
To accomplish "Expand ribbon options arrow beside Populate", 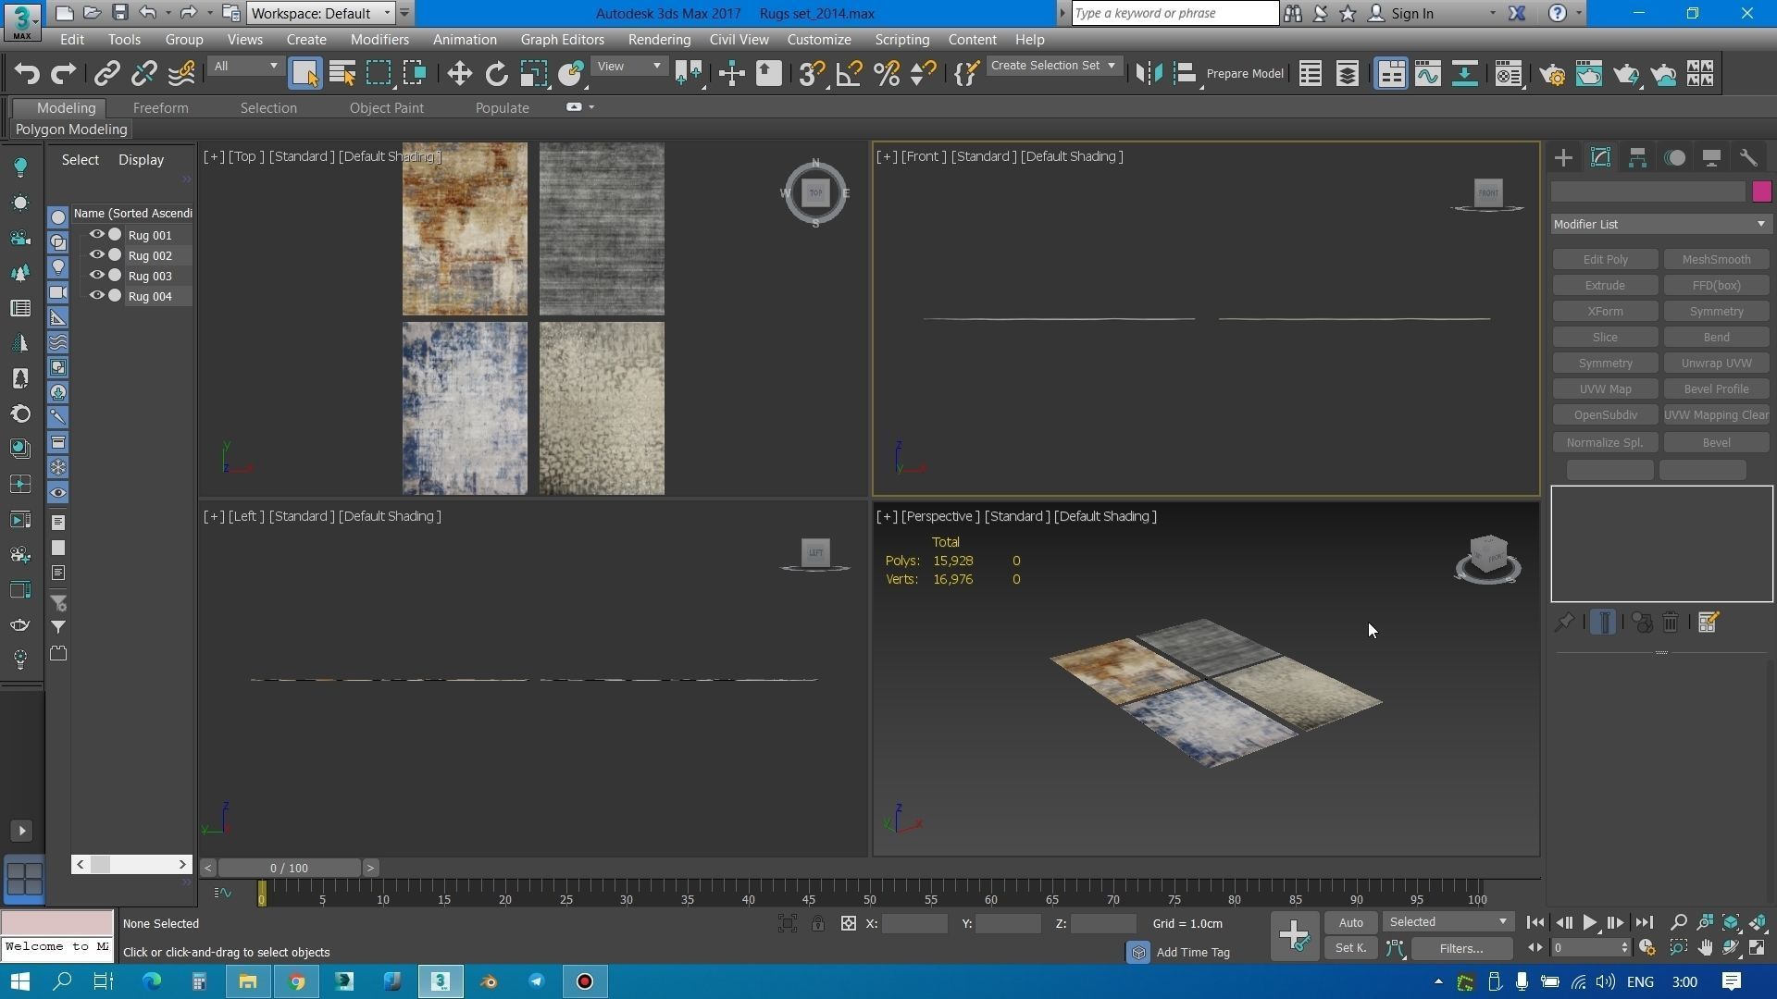I will coord(591,107).
